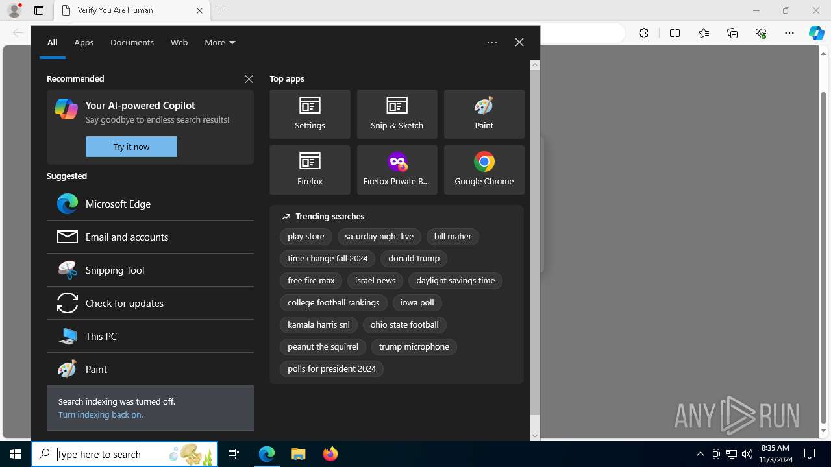
Task: Open Firefox icon on taskbar
Action: coord(330,454)
